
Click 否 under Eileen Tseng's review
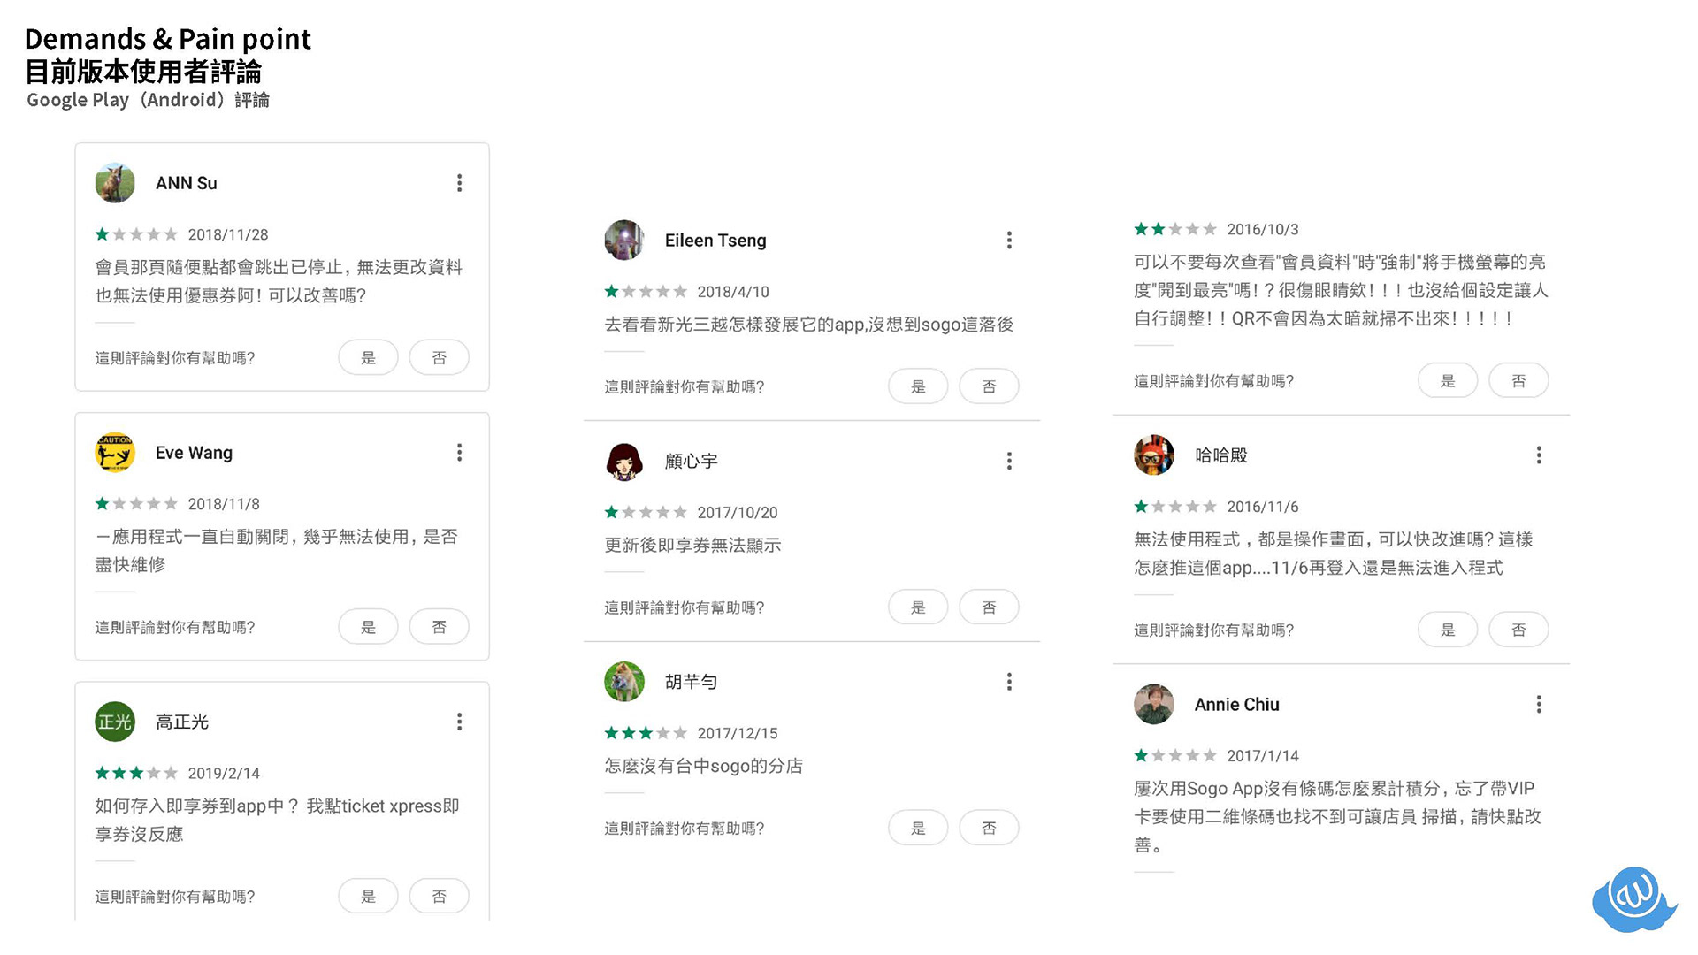(x=990, y=386)
